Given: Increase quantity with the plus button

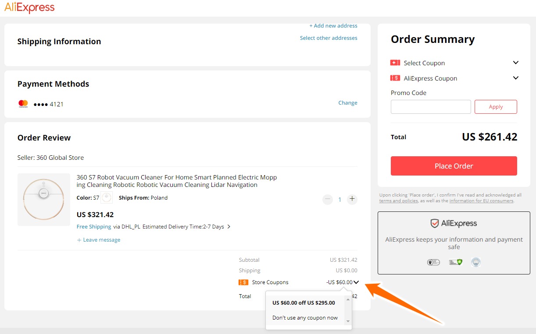Looking at the screenshot, I should coord(352,200).
